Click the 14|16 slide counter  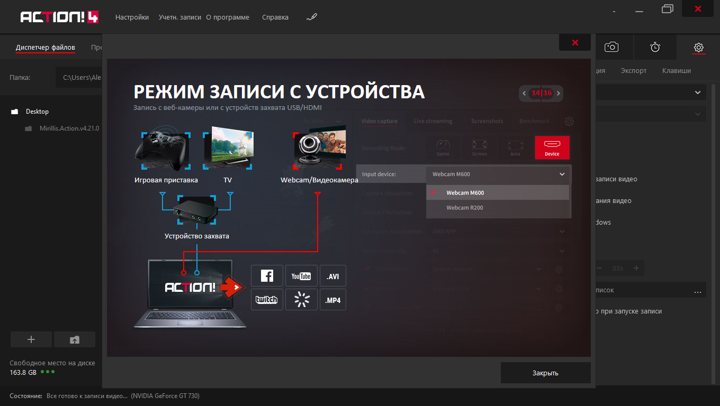tap(542, 93)
